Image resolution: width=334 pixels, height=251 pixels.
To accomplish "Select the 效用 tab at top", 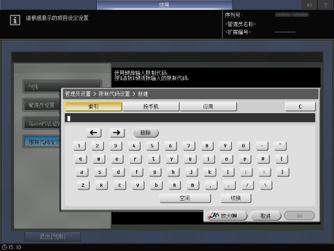I will [x=164, y=5].
